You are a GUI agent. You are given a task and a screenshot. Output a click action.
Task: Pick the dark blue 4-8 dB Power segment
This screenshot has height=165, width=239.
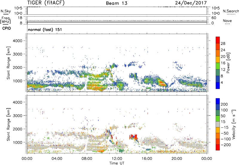218,79
